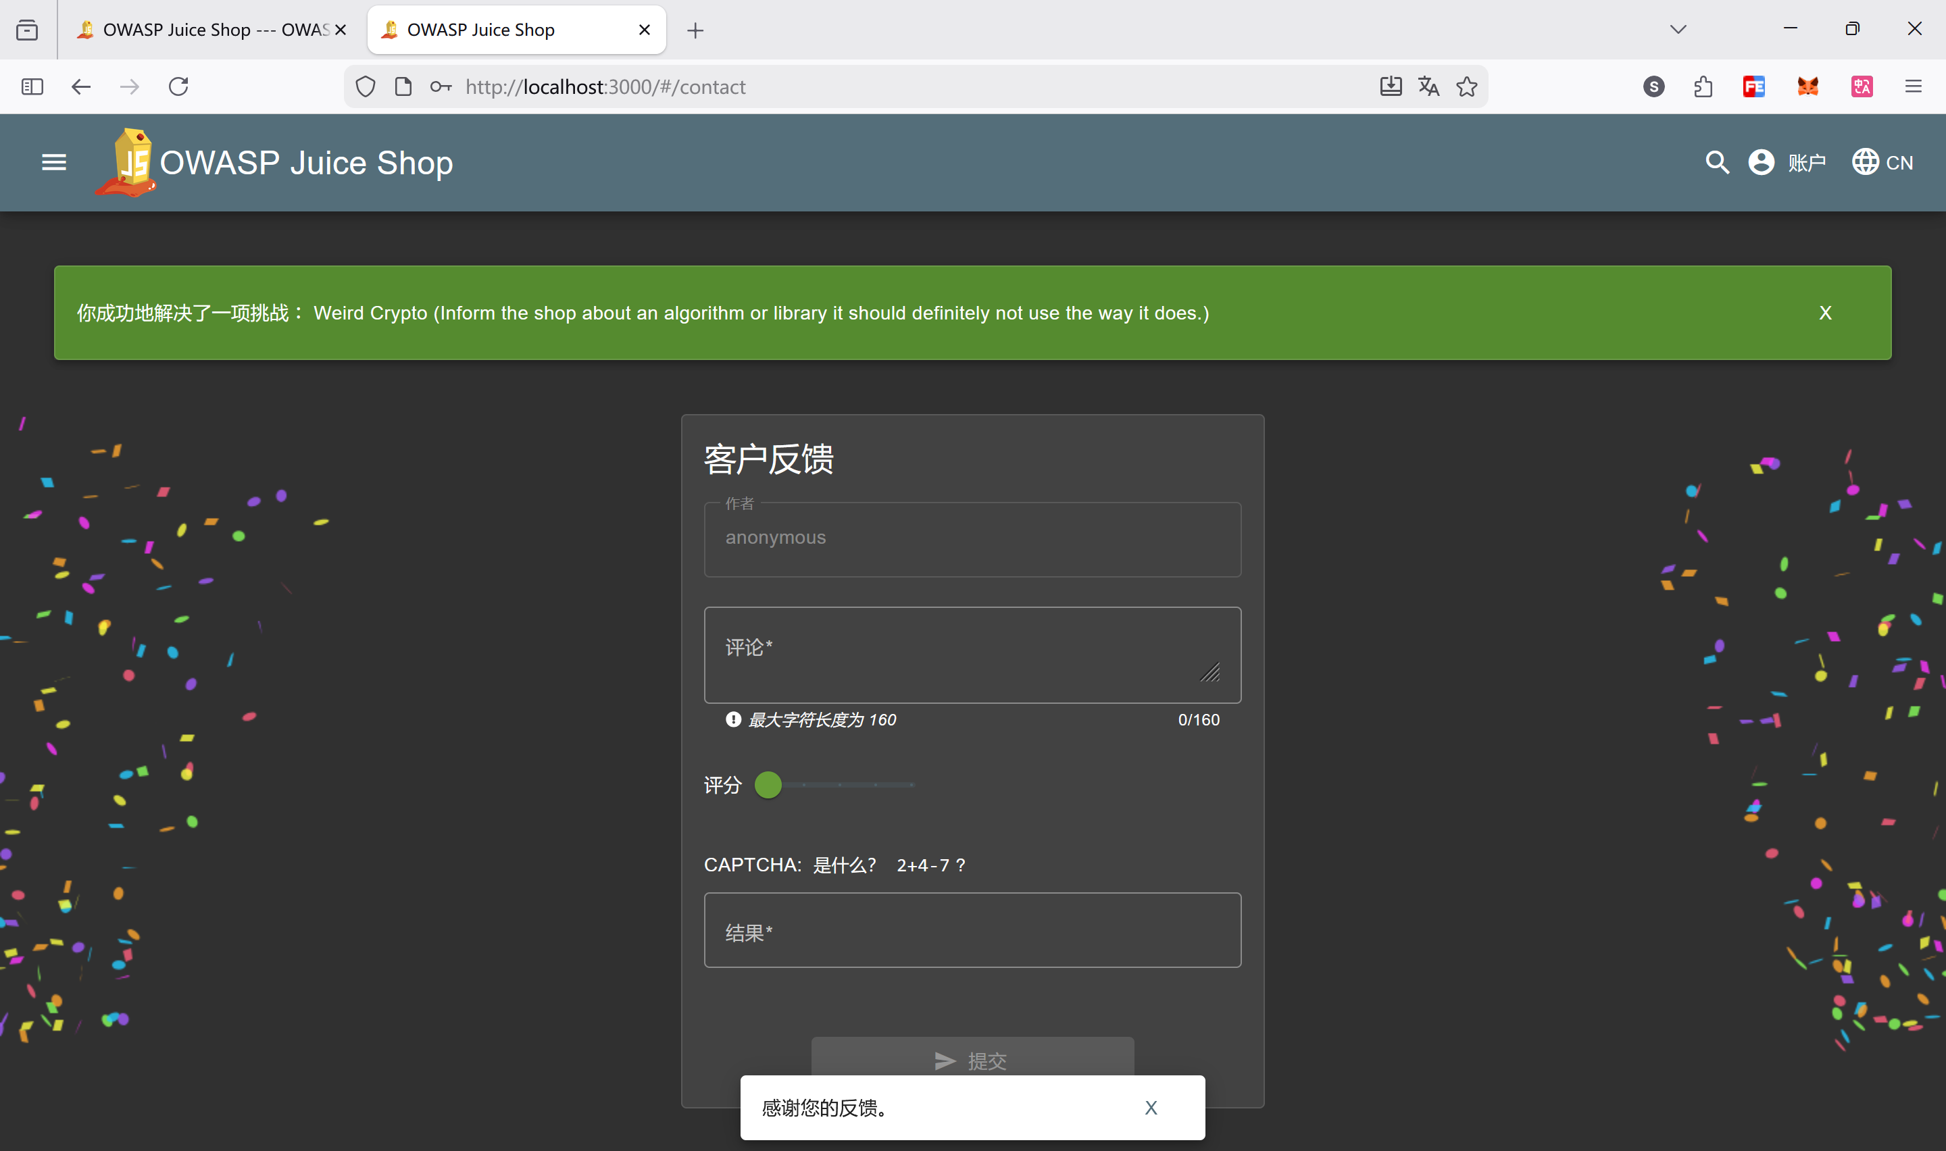
Task: Open the 账户 account menu
Action: click(1807, 162)
